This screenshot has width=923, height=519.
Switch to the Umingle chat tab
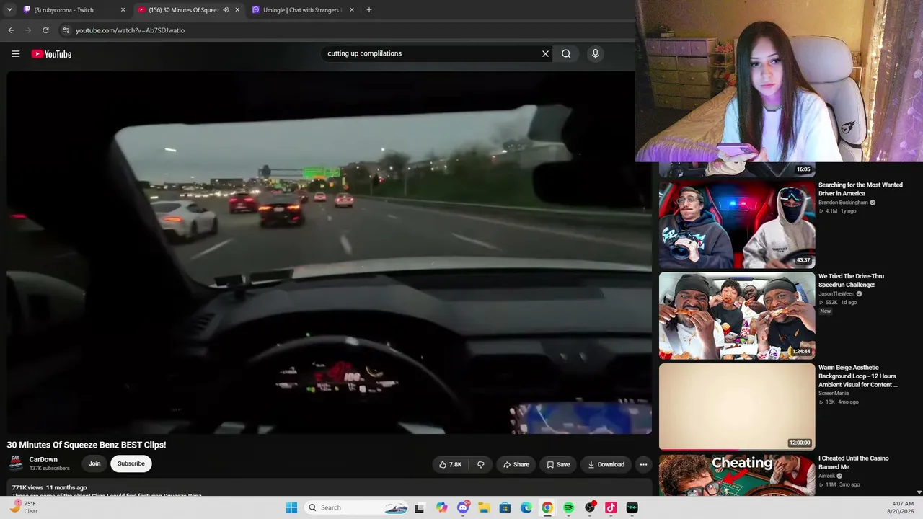click(x=303, y=10)
